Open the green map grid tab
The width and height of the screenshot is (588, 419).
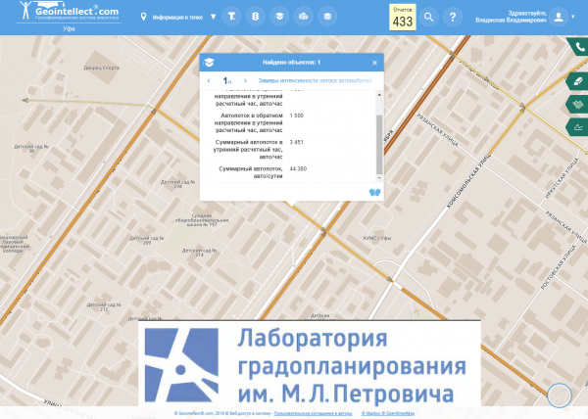click(x=578, y=104)
